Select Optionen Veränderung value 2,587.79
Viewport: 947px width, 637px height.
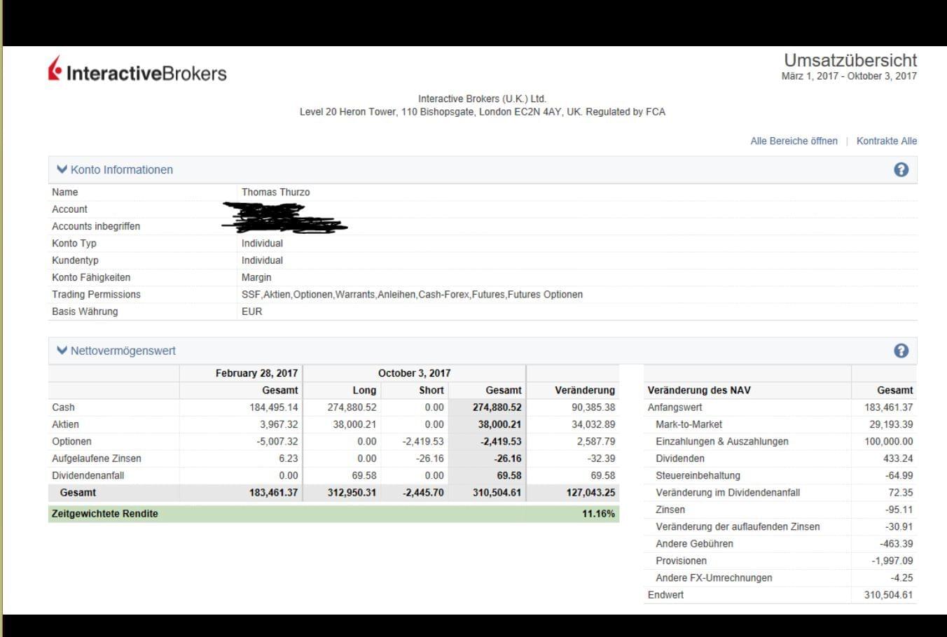coord(596,441)
